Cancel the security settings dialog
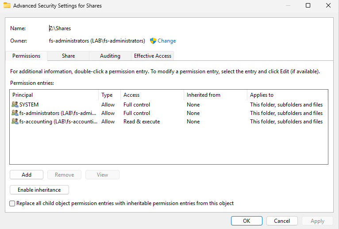The width and height of the screenshot is (339, 229). pos(282,221)
